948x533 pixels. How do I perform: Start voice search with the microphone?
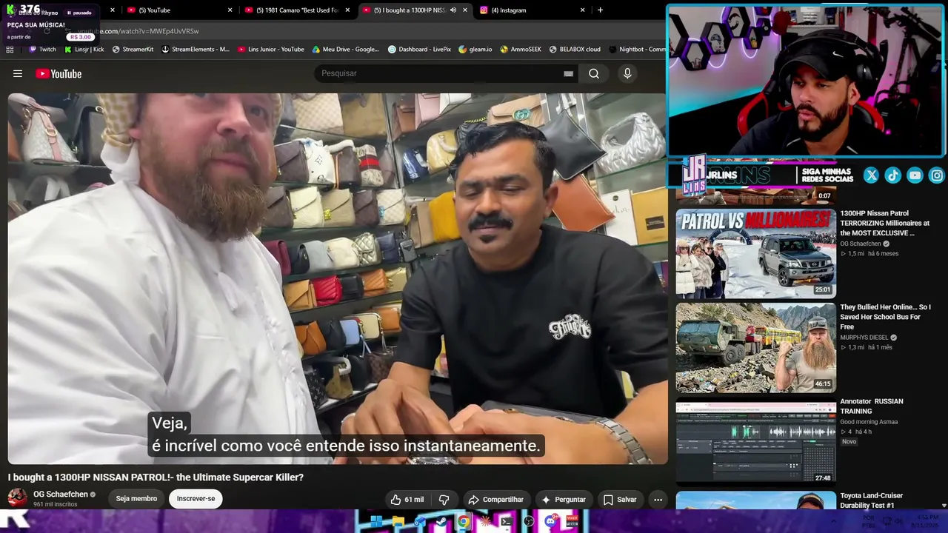[627, 73]
